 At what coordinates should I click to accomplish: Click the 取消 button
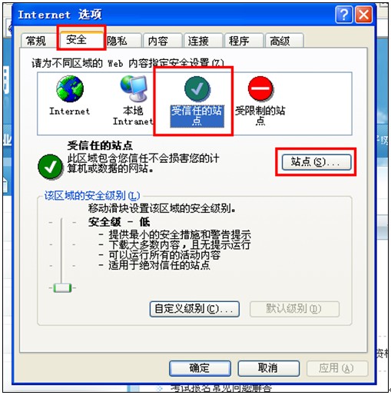click(268, 368)
